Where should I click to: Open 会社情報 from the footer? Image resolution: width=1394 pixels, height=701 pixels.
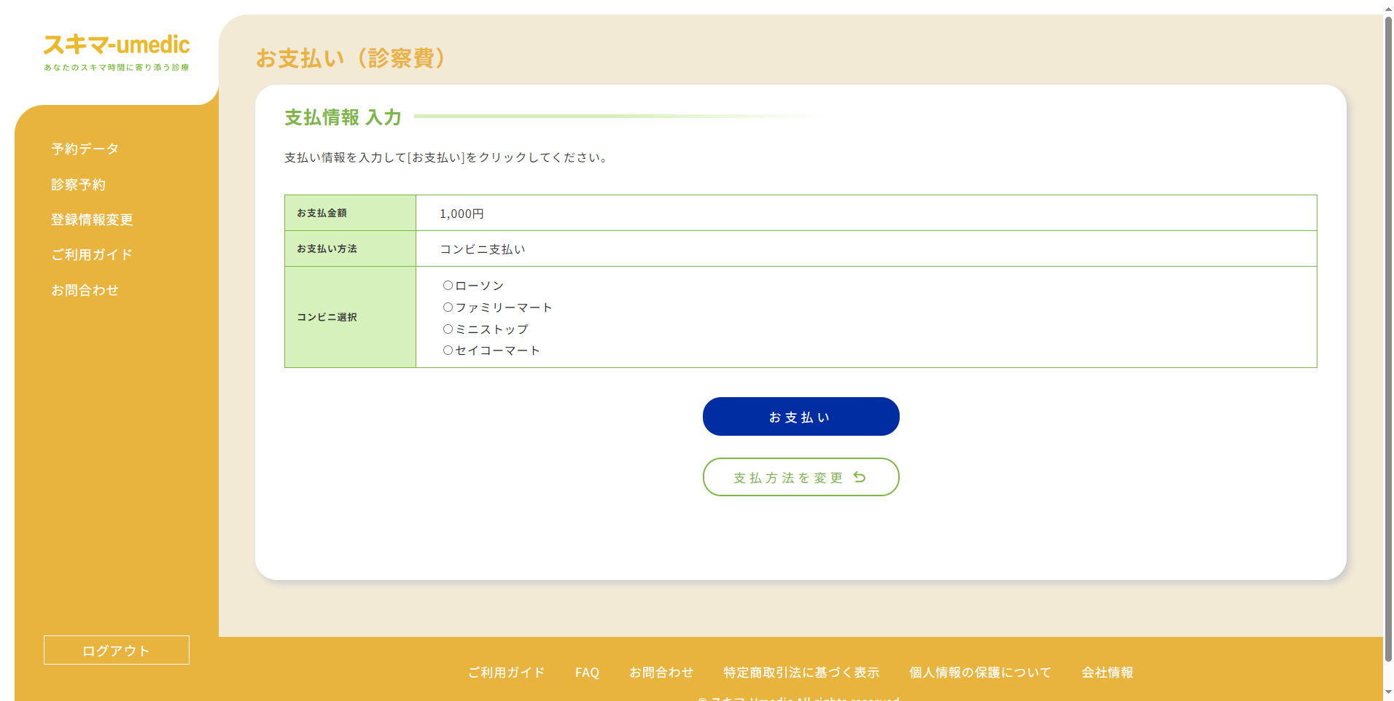(1108, 672)
